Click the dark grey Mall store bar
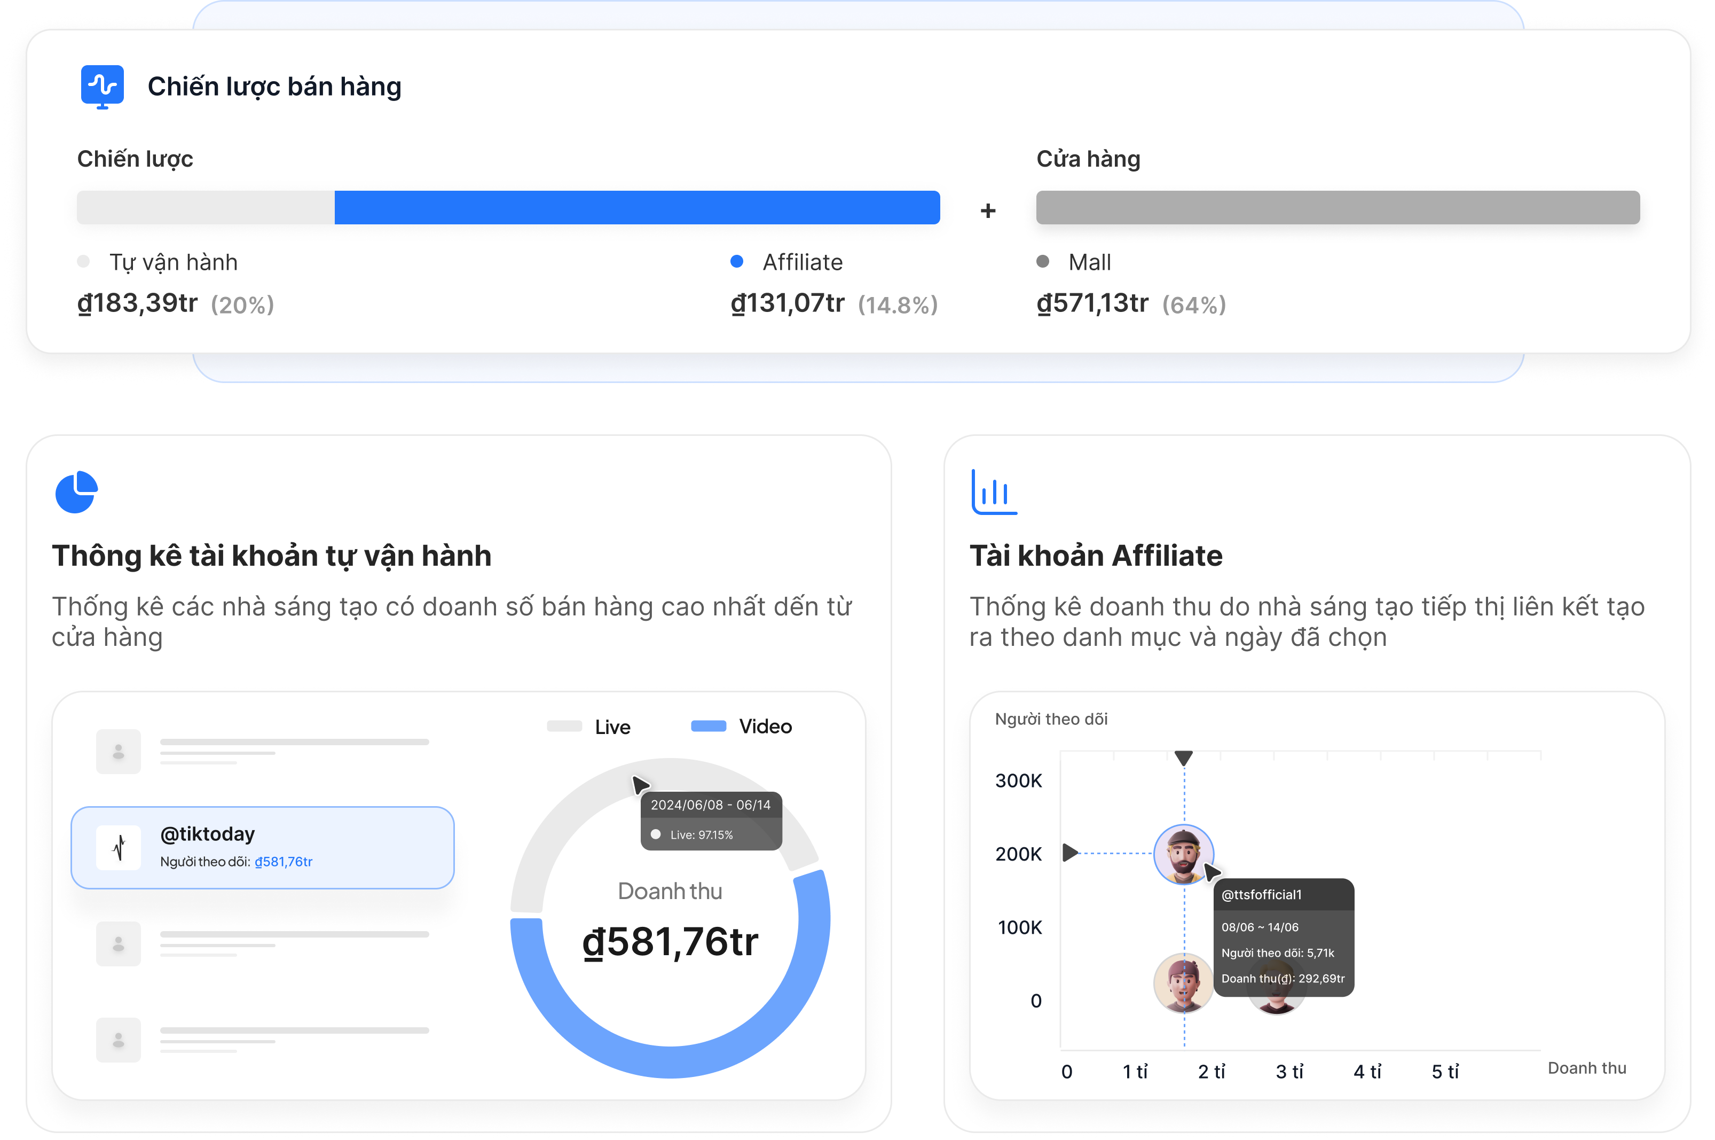The image size is (1715, 1140). 1338,207
